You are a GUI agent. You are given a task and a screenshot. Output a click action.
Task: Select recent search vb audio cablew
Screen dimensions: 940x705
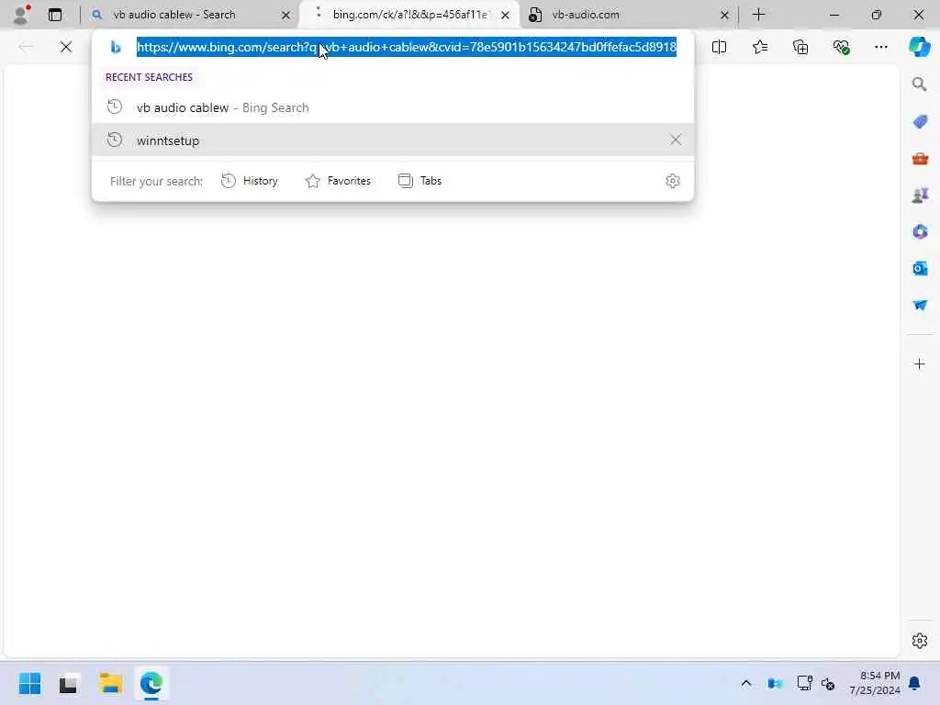pos(393,107)
